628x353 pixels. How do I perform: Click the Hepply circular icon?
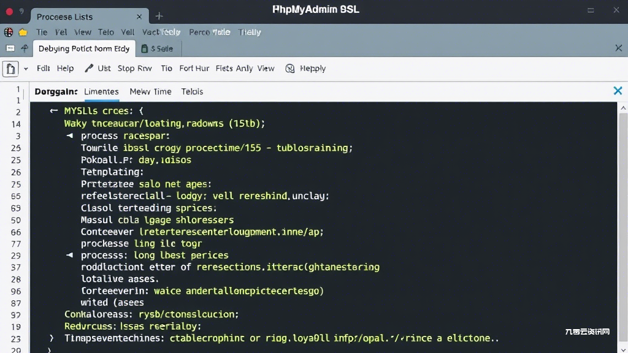click(290, 69)
